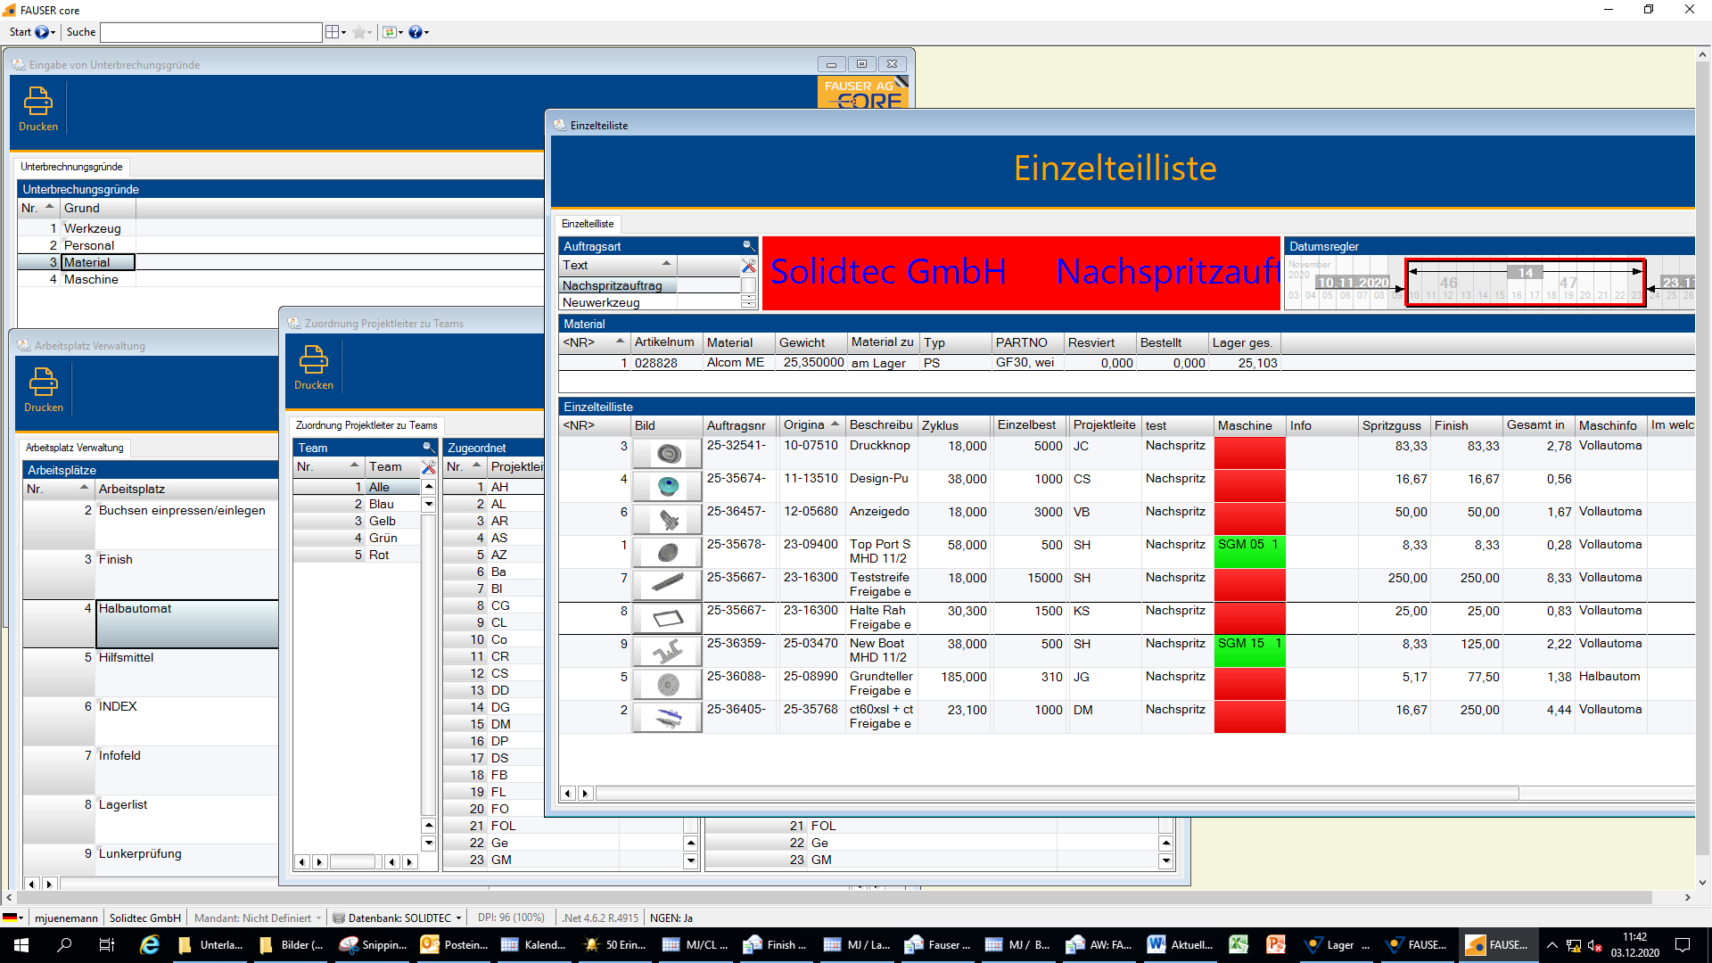
Task: Click the window switch toolbar icon
Action: tap(391, 32)
